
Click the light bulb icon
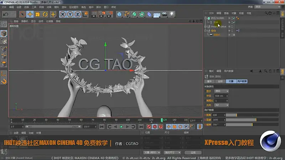172,14
